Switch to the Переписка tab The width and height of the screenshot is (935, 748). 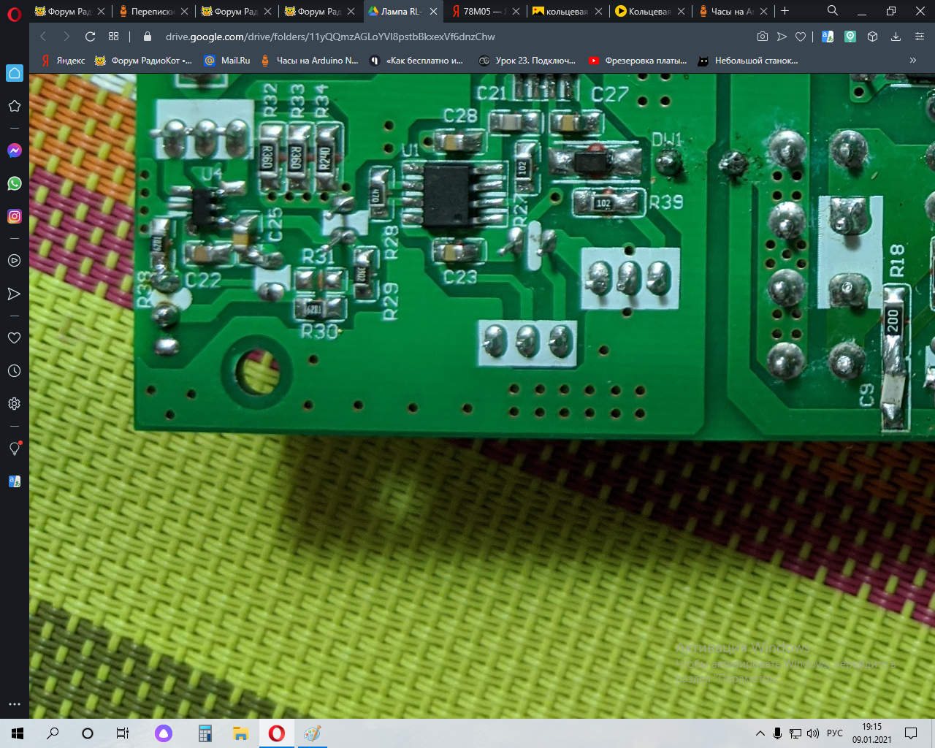click(153, 11)
